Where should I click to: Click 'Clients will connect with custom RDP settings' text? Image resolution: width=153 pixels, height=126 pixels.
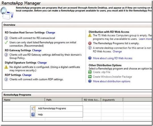[x=36, y=79]
